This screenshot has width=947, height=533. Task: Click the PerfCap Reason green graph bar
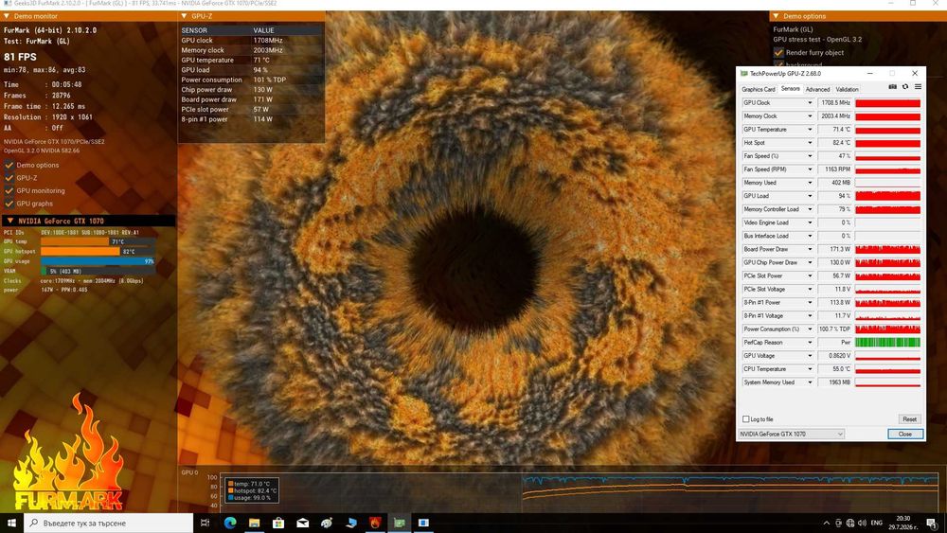(888, 343)
